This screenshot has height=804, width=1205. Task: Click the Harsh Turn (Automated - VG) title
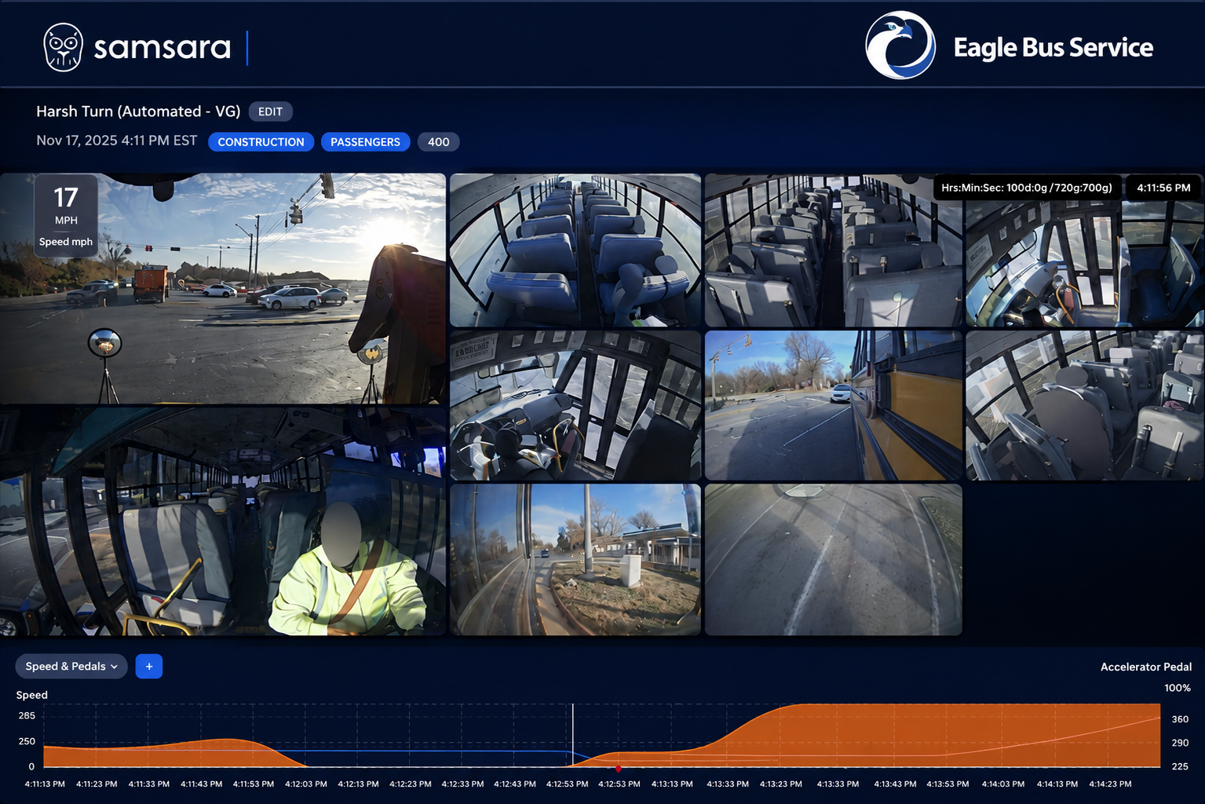138,111
